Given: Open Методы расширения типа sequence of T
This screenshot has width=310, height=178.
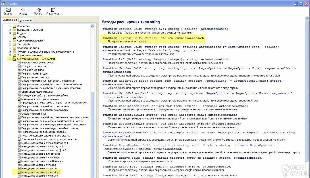Looking at the screenshot, I should tap(45, 143).
